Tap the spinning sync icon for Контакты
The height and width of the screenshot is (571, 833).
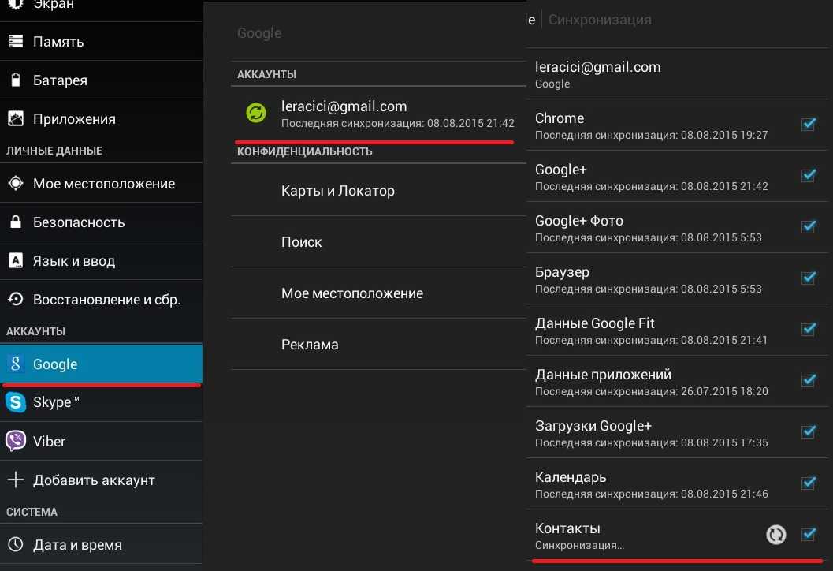[x=776, y=535]
